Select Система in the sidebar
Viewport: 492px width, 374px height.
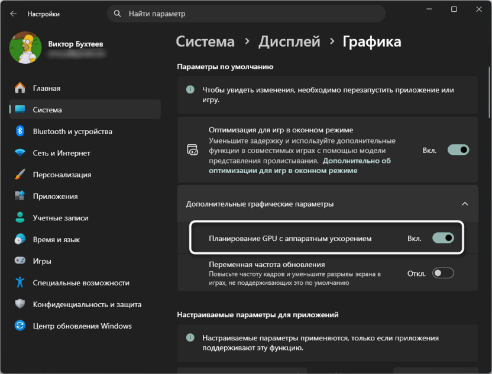85,109
